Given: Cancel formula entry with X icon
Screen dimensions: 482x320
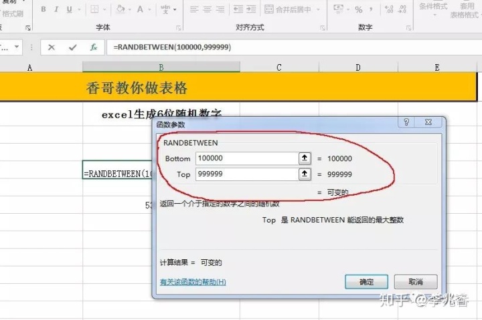Looking at the screenshot, I should pos(52,47).
